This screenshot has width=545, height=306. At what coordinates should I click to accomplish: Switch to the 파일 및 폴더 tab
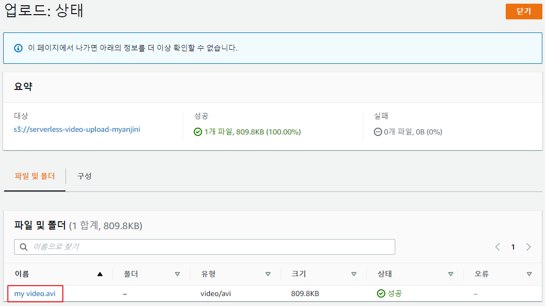click(x=35, y=176)
